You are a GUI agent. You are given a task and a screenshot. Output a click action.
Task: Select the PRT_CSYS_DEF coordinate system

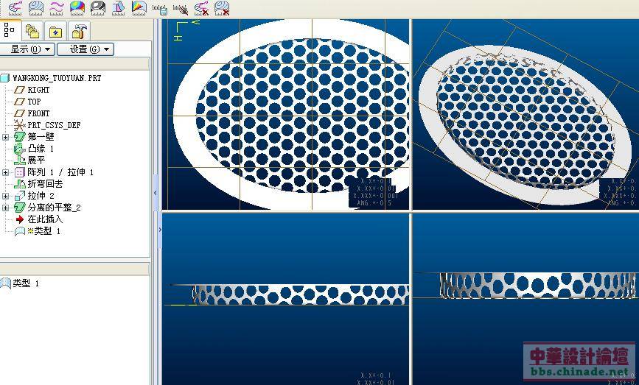click(55, 125)
